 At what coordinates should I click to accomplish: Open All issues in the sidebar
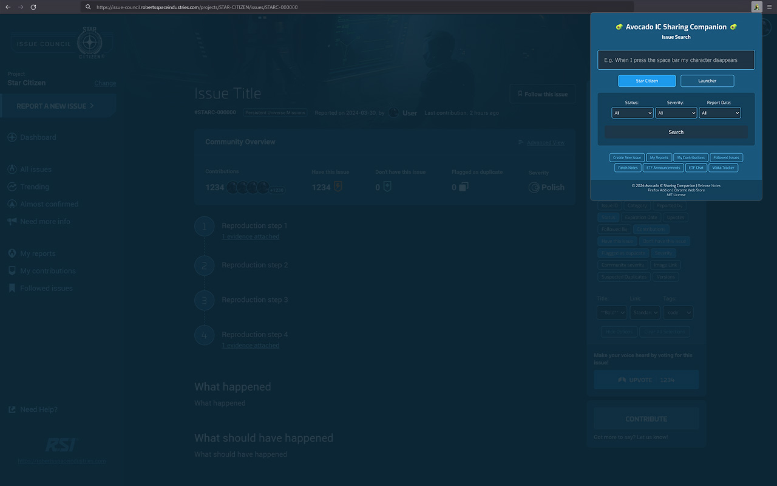(35, 169)
